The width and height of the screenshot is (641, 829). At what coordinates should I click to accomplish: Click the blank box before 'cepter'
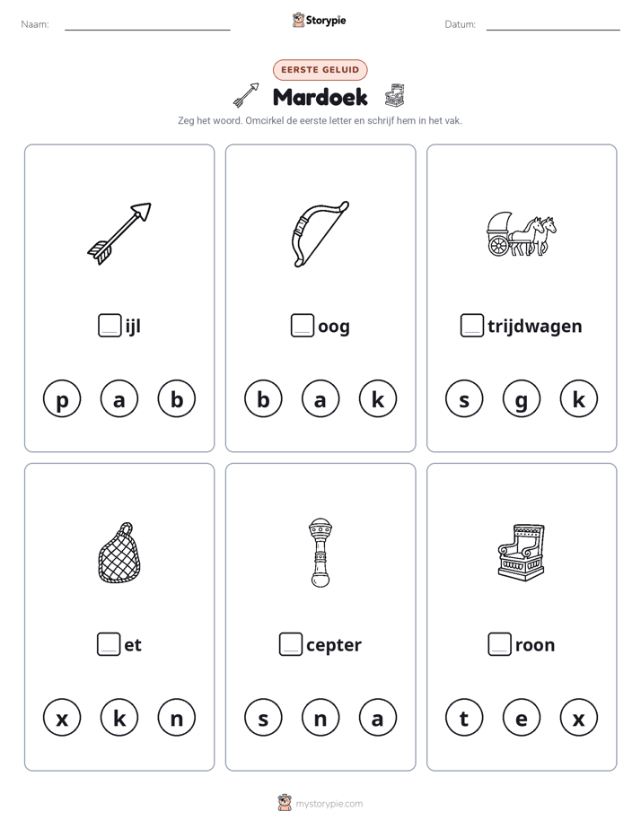point(290,644)
